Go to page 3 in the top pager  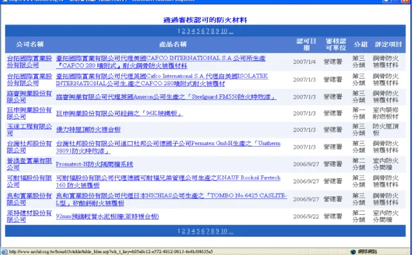(188, 31)
